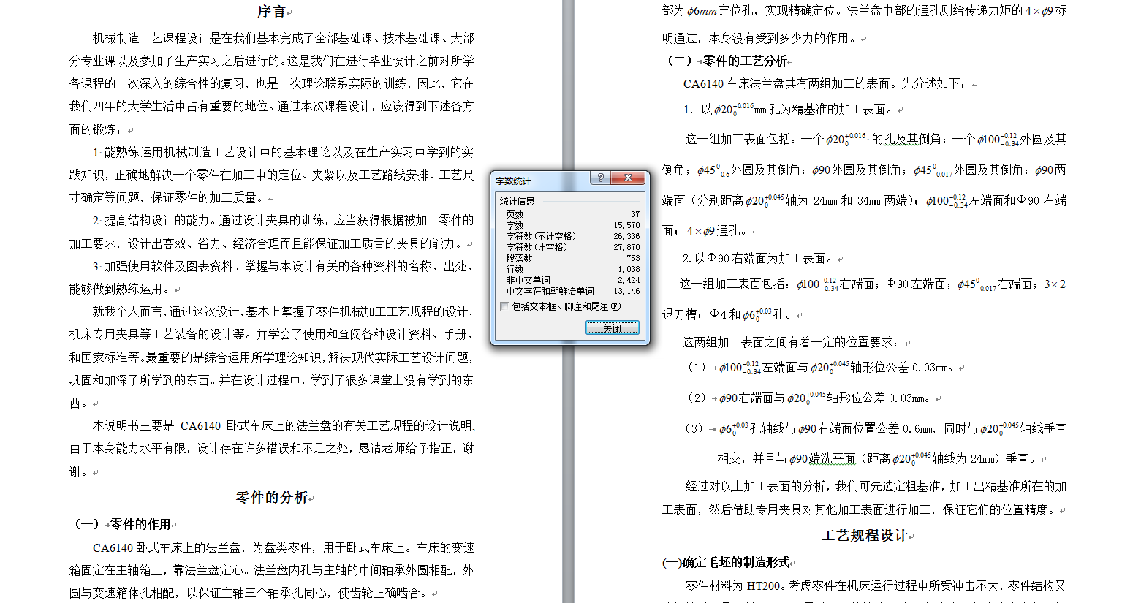Click the 工艺规程设计 heading
Image resolution: width=1141 pixels, height=603 pixels.
coord(864,536)
